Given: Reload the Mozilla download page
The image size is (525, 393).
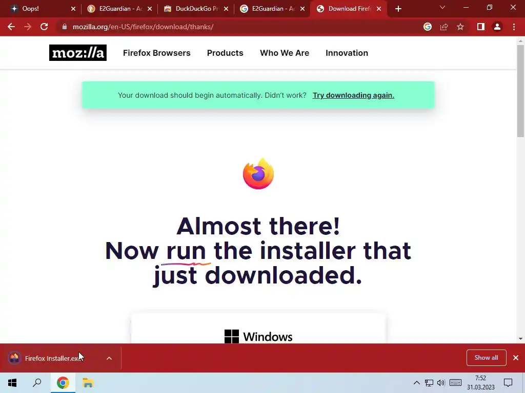Looking at the screenshot, I should coord(44,27).
